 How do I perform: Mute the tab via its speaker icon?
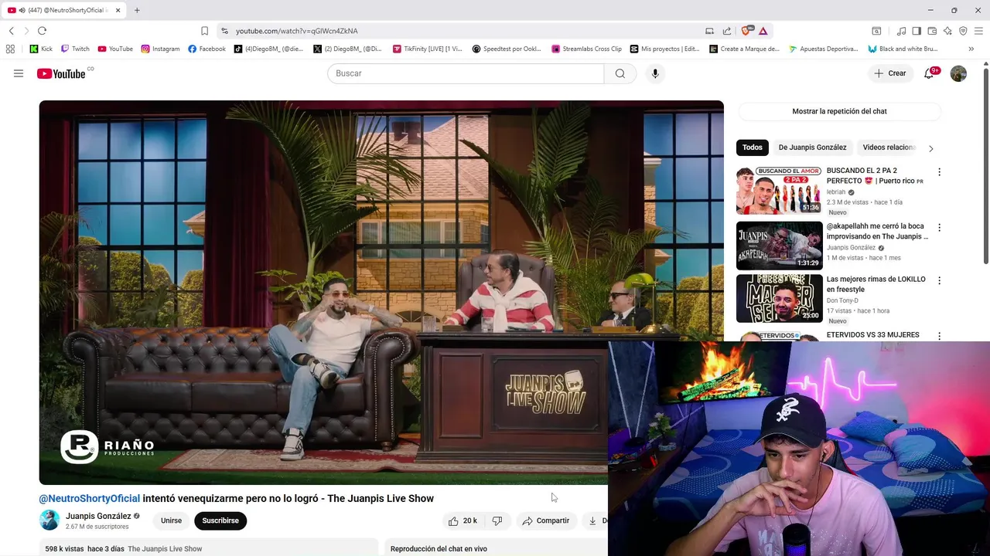click(22, 10)
